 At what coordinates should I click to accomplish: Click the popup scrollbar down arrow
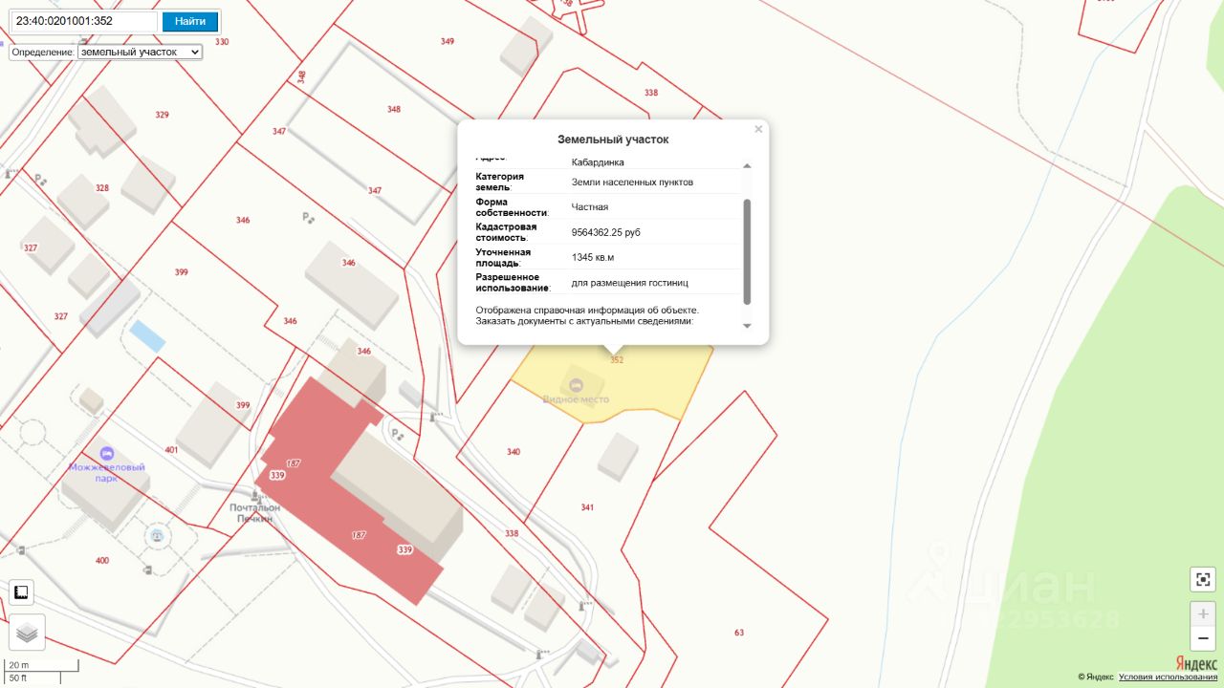click(747, 326)
